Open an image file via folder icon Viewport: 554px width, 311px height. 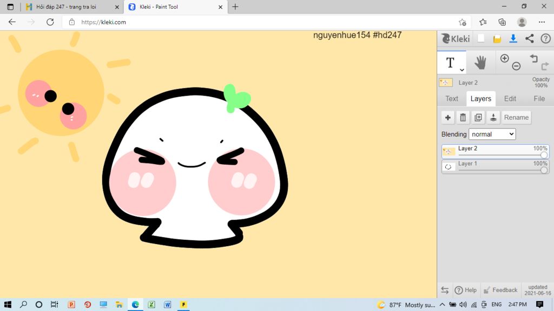pyautogui.click(x=497, y=39)
